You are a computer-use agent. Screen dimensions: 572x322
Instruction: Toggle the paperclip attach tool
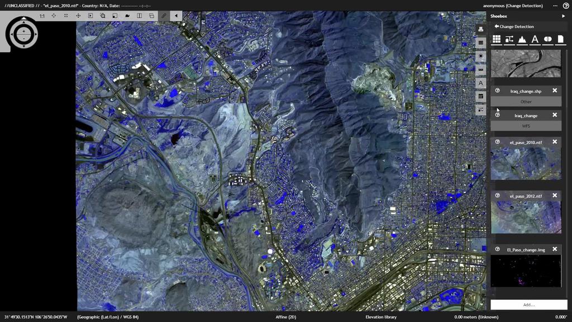164,16
